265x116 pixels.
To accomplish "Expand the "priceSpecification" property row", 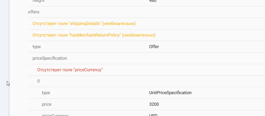I will point(50,58).
